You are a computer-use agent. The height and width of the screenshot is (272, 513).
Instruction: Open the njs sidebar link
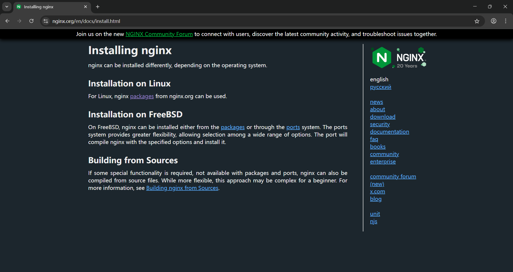tap(374, 221)
